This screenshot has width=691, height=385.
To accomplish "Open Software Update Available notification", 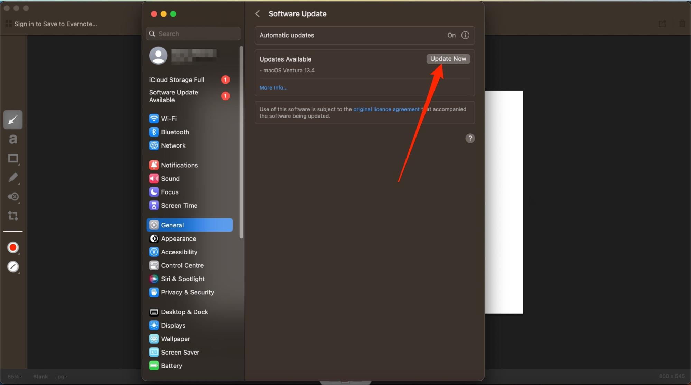I will coord(189,96).
